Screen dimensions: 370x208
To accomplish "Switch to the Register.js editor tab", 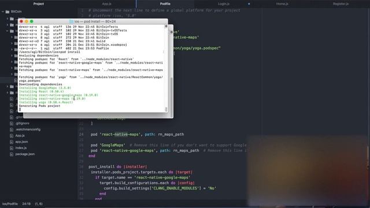I will (341, 4).
